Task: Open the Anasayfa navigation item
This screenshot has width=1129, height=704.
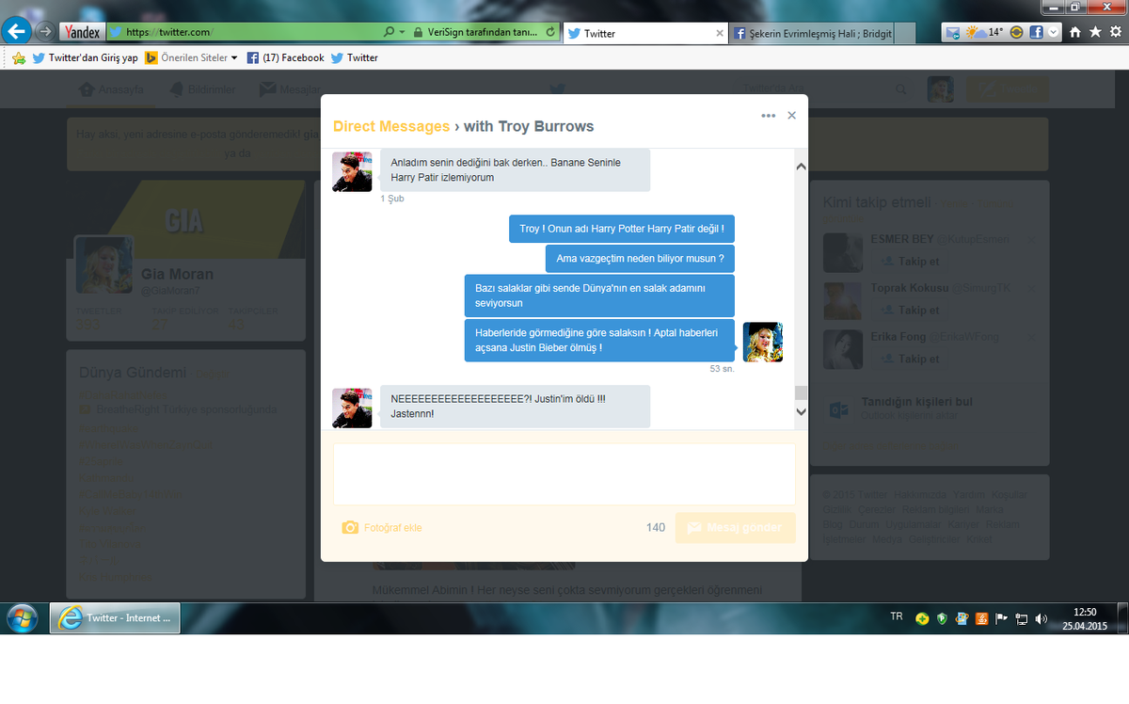Action: click(x=113, y=89)
